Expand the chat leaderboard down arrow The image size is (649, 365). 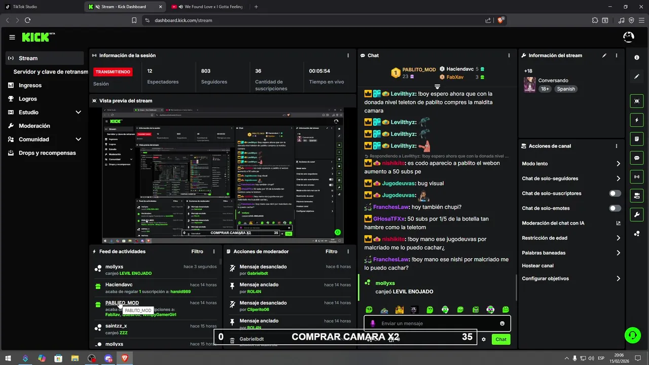tap(437, 87)
